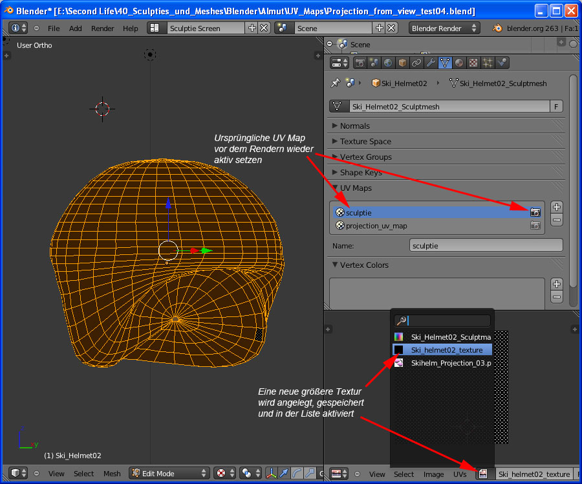Toggle fake user F button for mesh
The image size is (582, 484).
pos(555,107)
